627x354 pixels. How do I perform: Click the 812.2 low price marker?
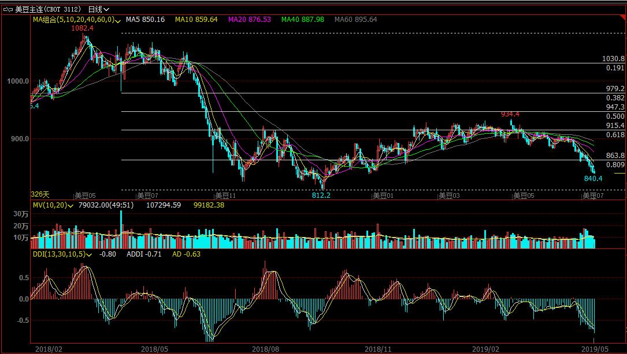click(x=321, y=195)
